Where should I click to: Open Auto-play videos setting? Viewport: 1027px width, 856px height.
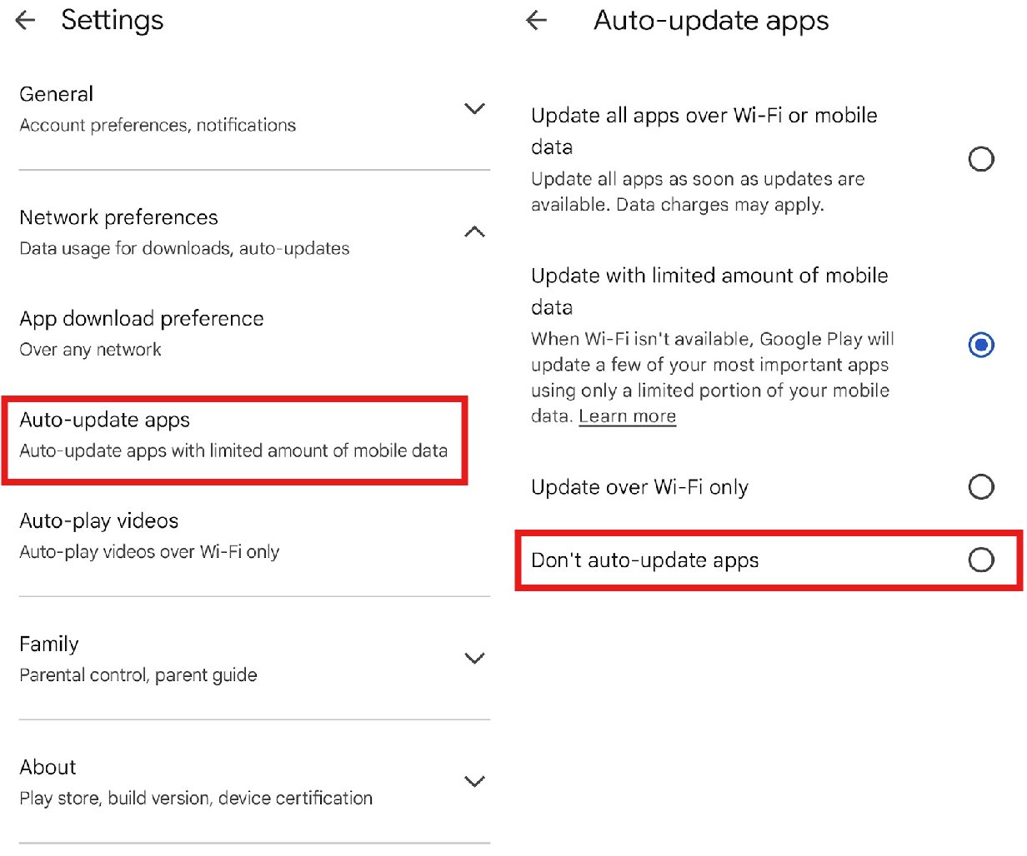pos(149,535)
